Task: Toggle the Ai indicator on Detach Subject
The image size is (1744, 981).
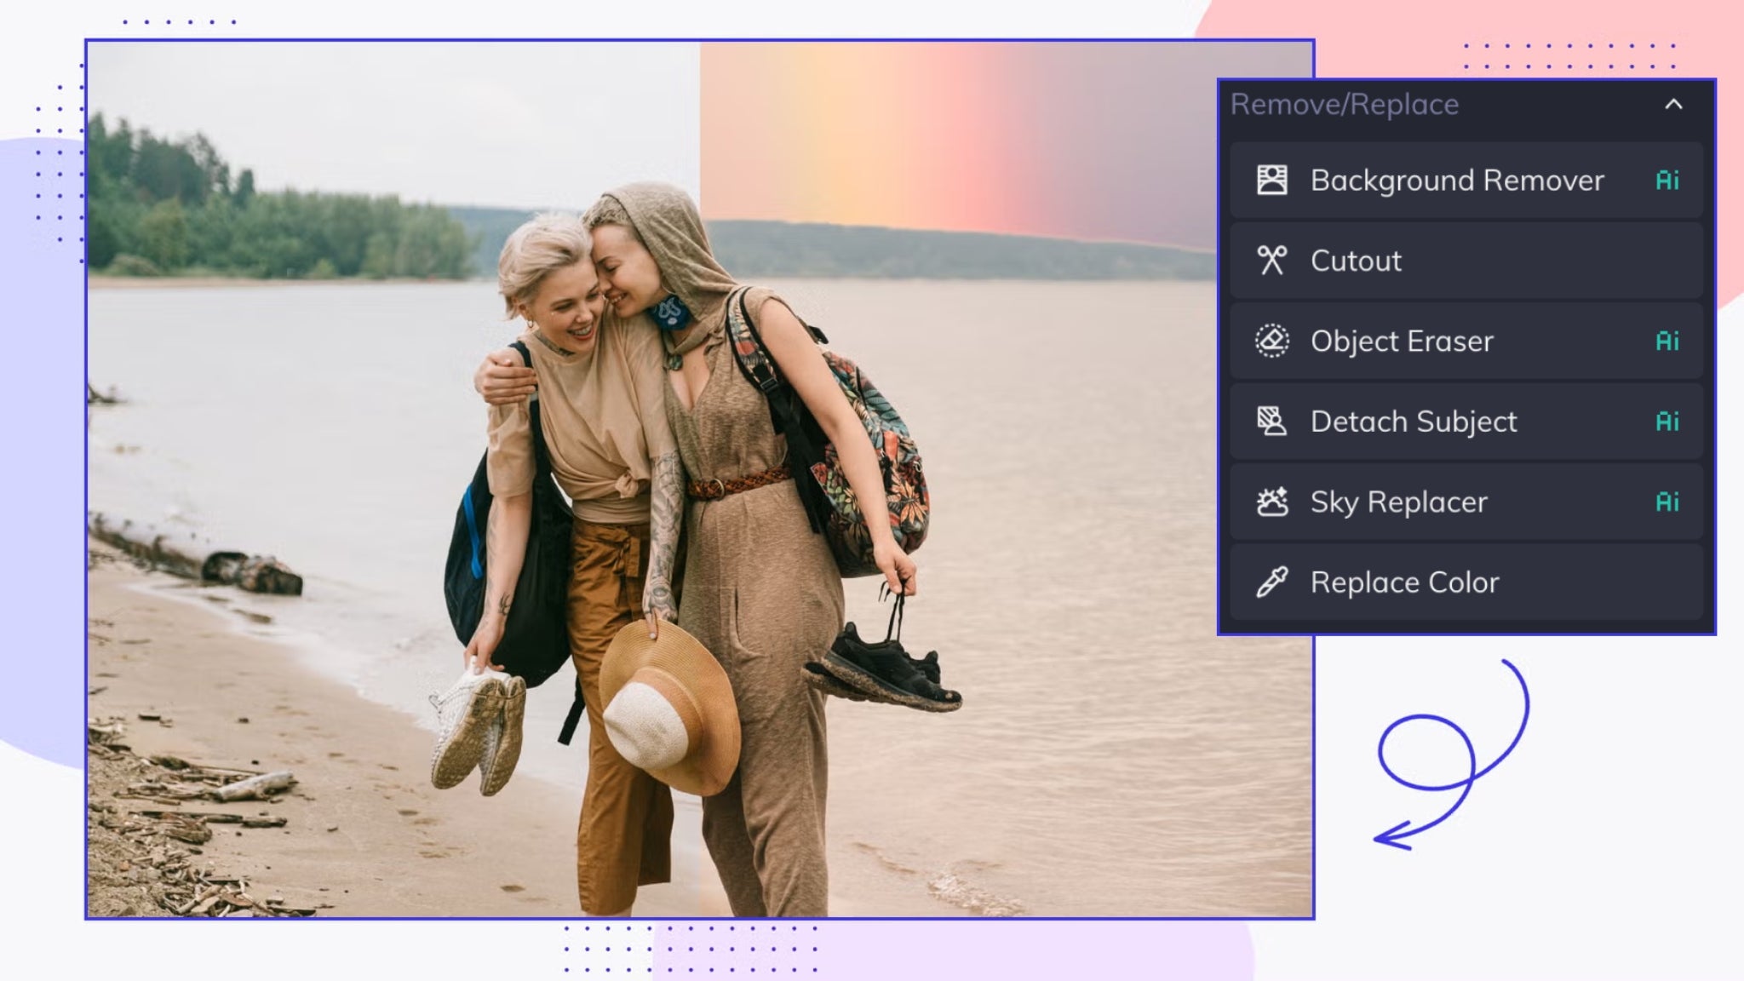Action: 1668,421
